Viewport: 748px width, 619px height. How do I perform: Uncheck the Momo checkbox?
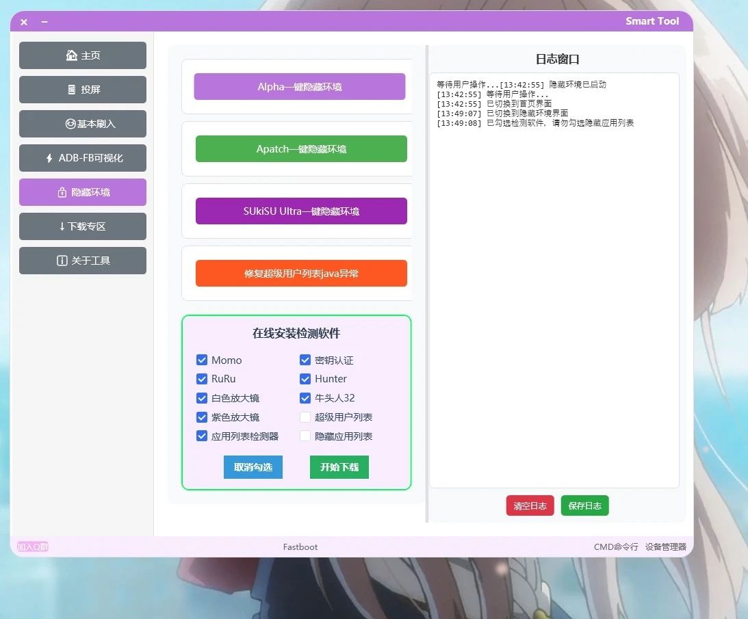point(202,360)
